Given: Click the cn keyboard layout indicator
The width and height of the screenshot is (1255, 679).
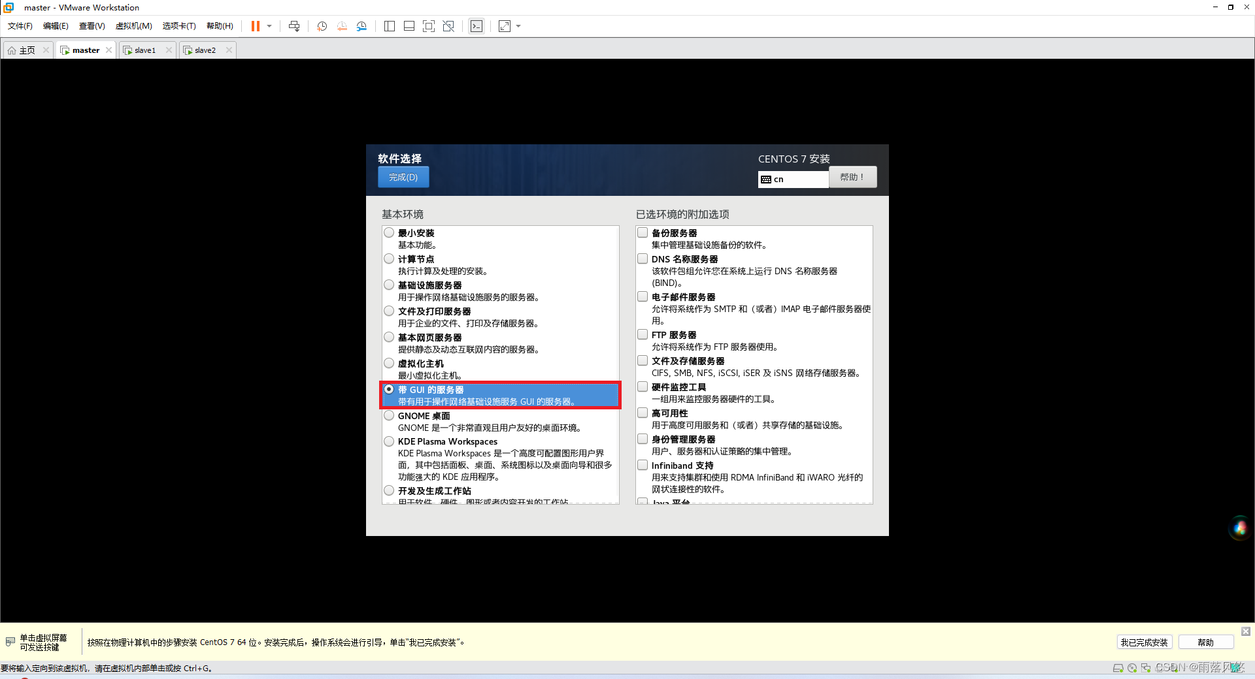Looking at the screenshot, I should [793, 179].
